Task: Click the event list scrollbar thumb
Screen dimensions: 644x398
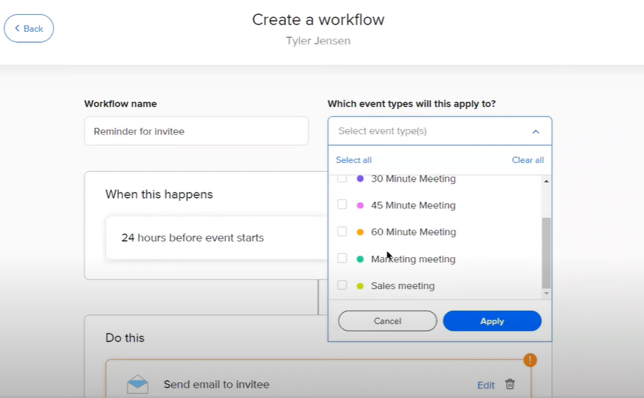Action: click(546, 253)
